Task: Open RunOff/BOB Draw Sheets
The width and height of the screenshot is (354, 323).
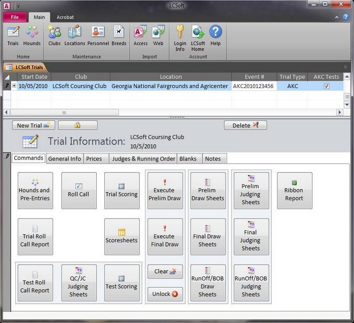Action: 208,283
